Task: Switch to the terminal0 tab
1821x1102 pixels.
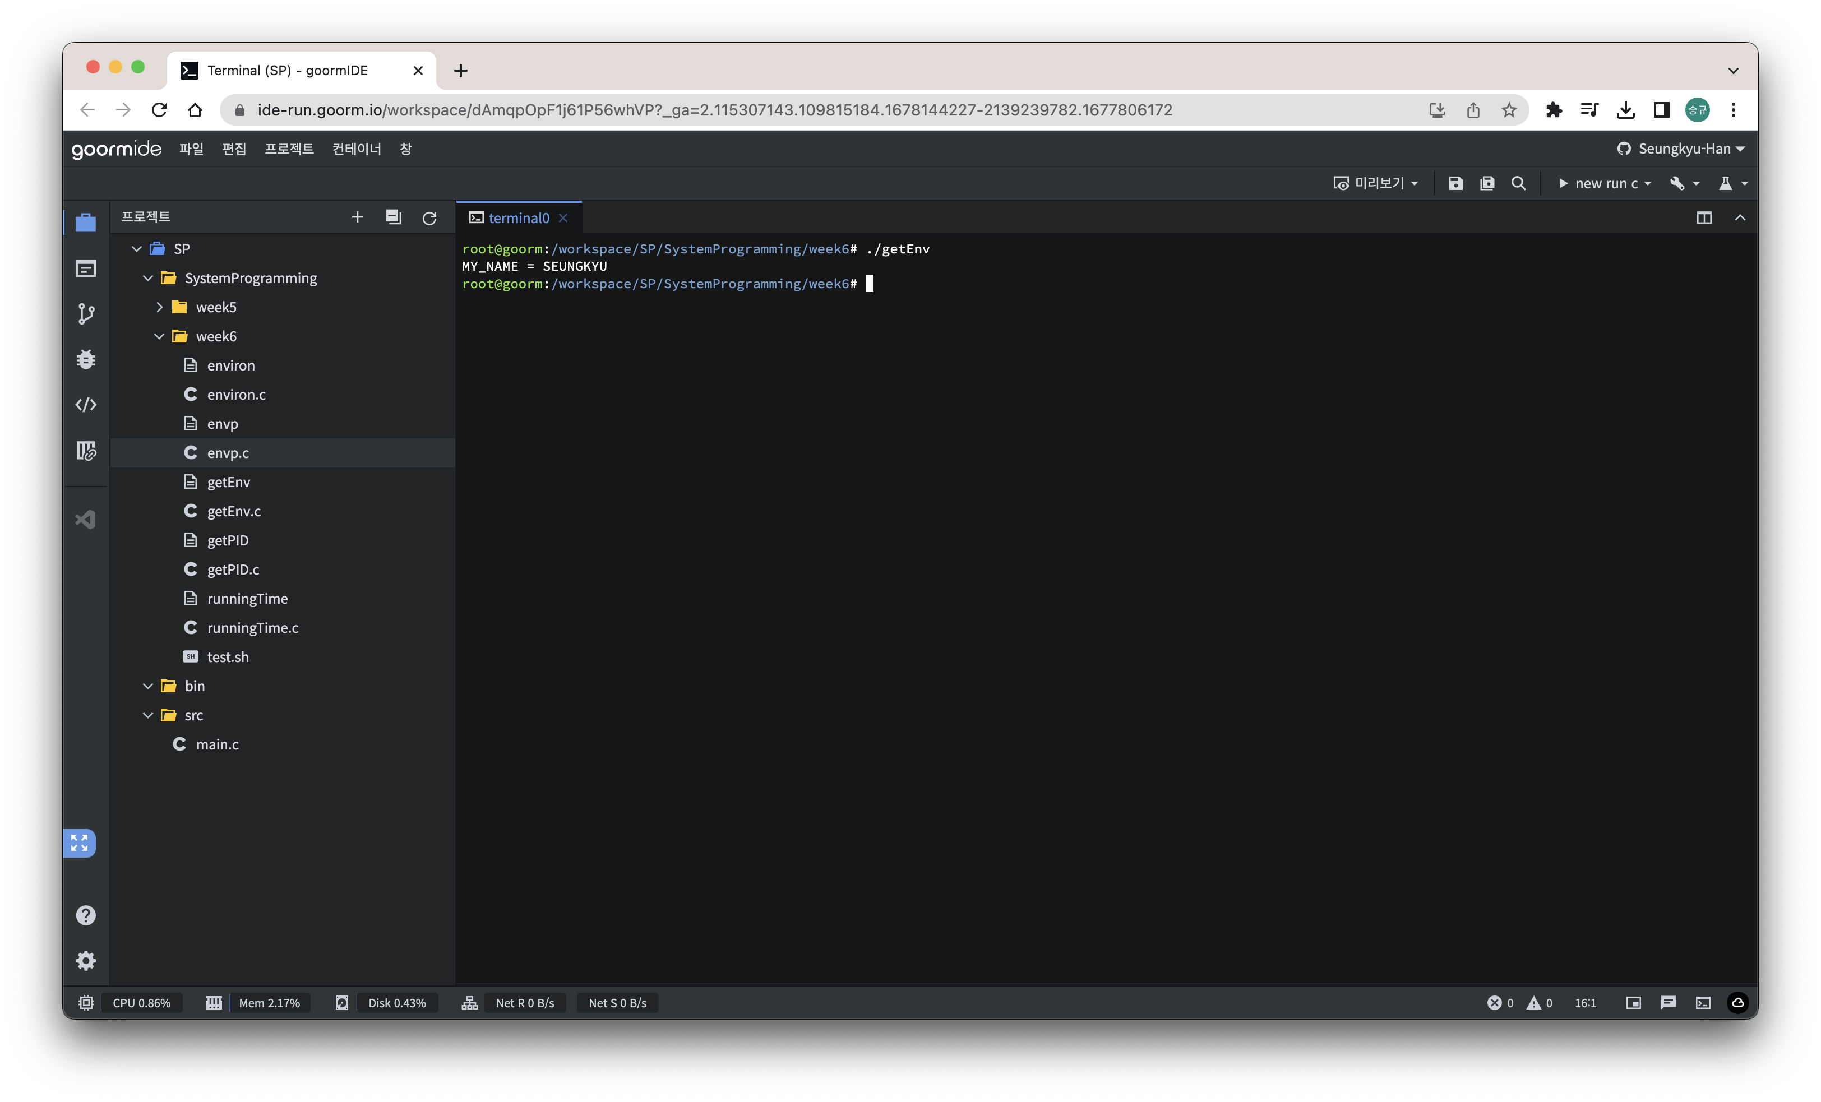Action: [x=518, y=218]
